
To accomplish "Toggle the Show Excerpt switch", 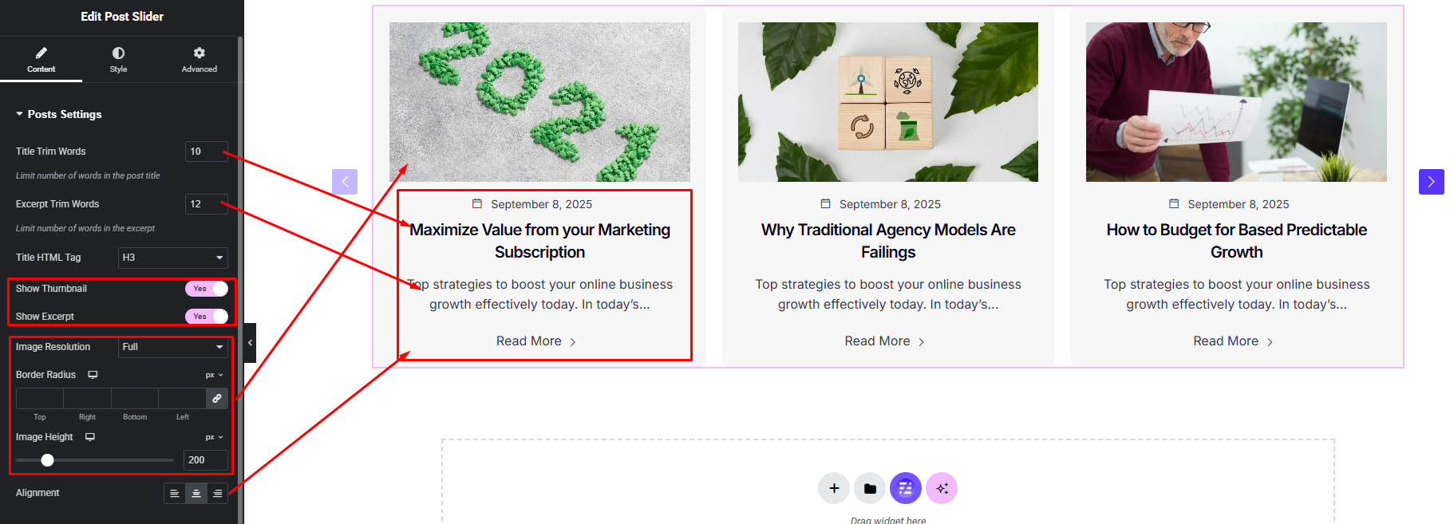I will click(x=207, y=317).
